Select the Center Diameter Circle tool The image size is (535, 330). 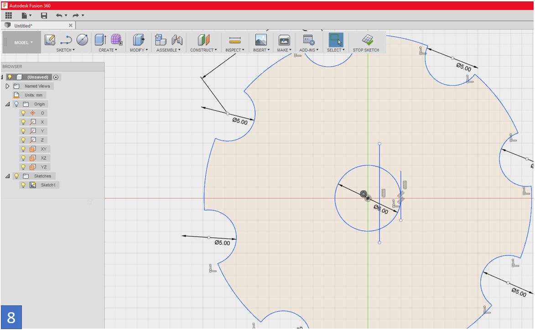click(82, 40)
